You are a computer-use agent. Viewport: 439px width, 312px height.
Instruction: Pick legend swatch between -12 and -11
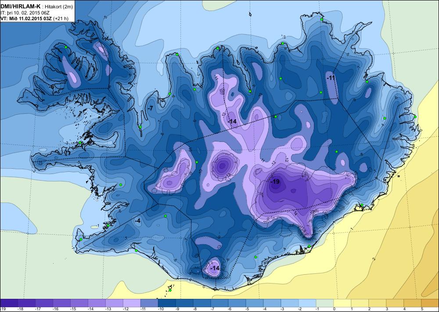click(x=132, y=303)
